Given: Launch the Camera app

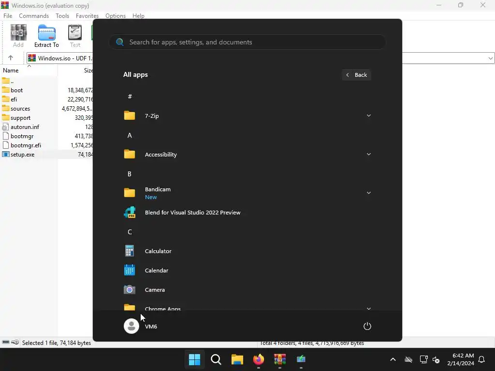Looking at the screenshot, I should 247,290.
